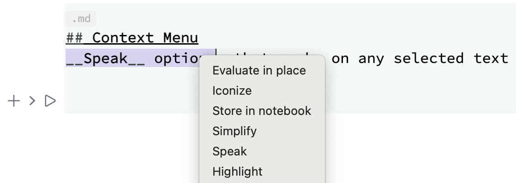Add a new cell with the plus icon
Viewport: 516px width, 183px height.
(x=14, y=101)
